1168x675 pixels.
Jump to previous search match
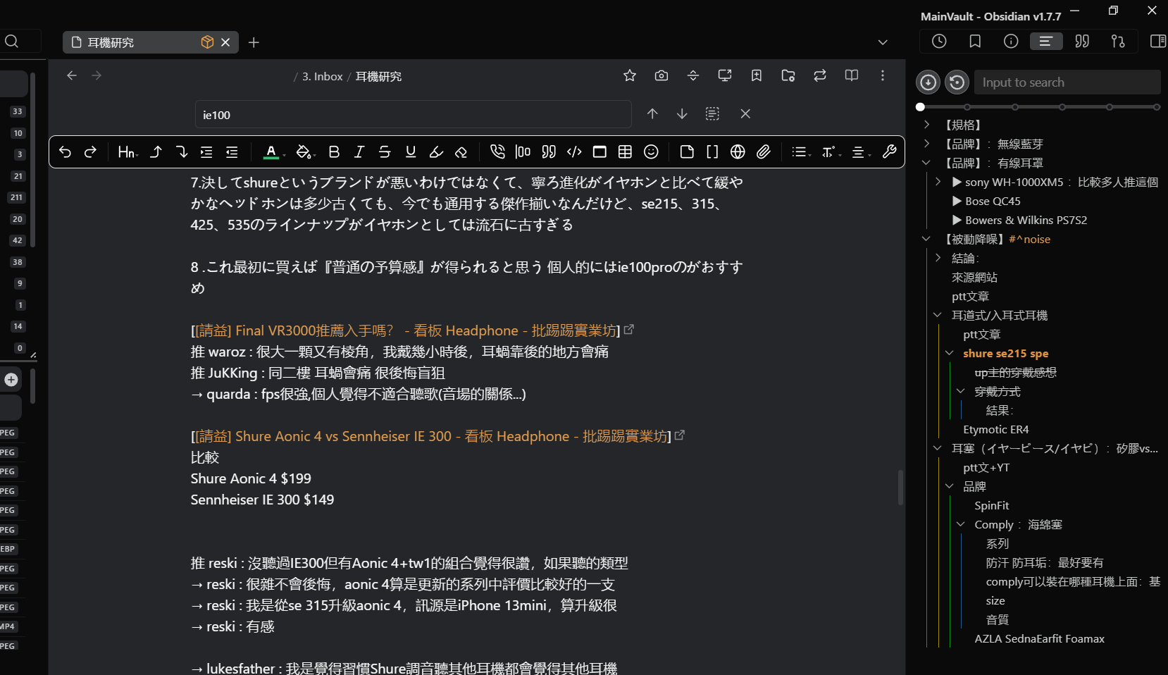tap(652, 113)
